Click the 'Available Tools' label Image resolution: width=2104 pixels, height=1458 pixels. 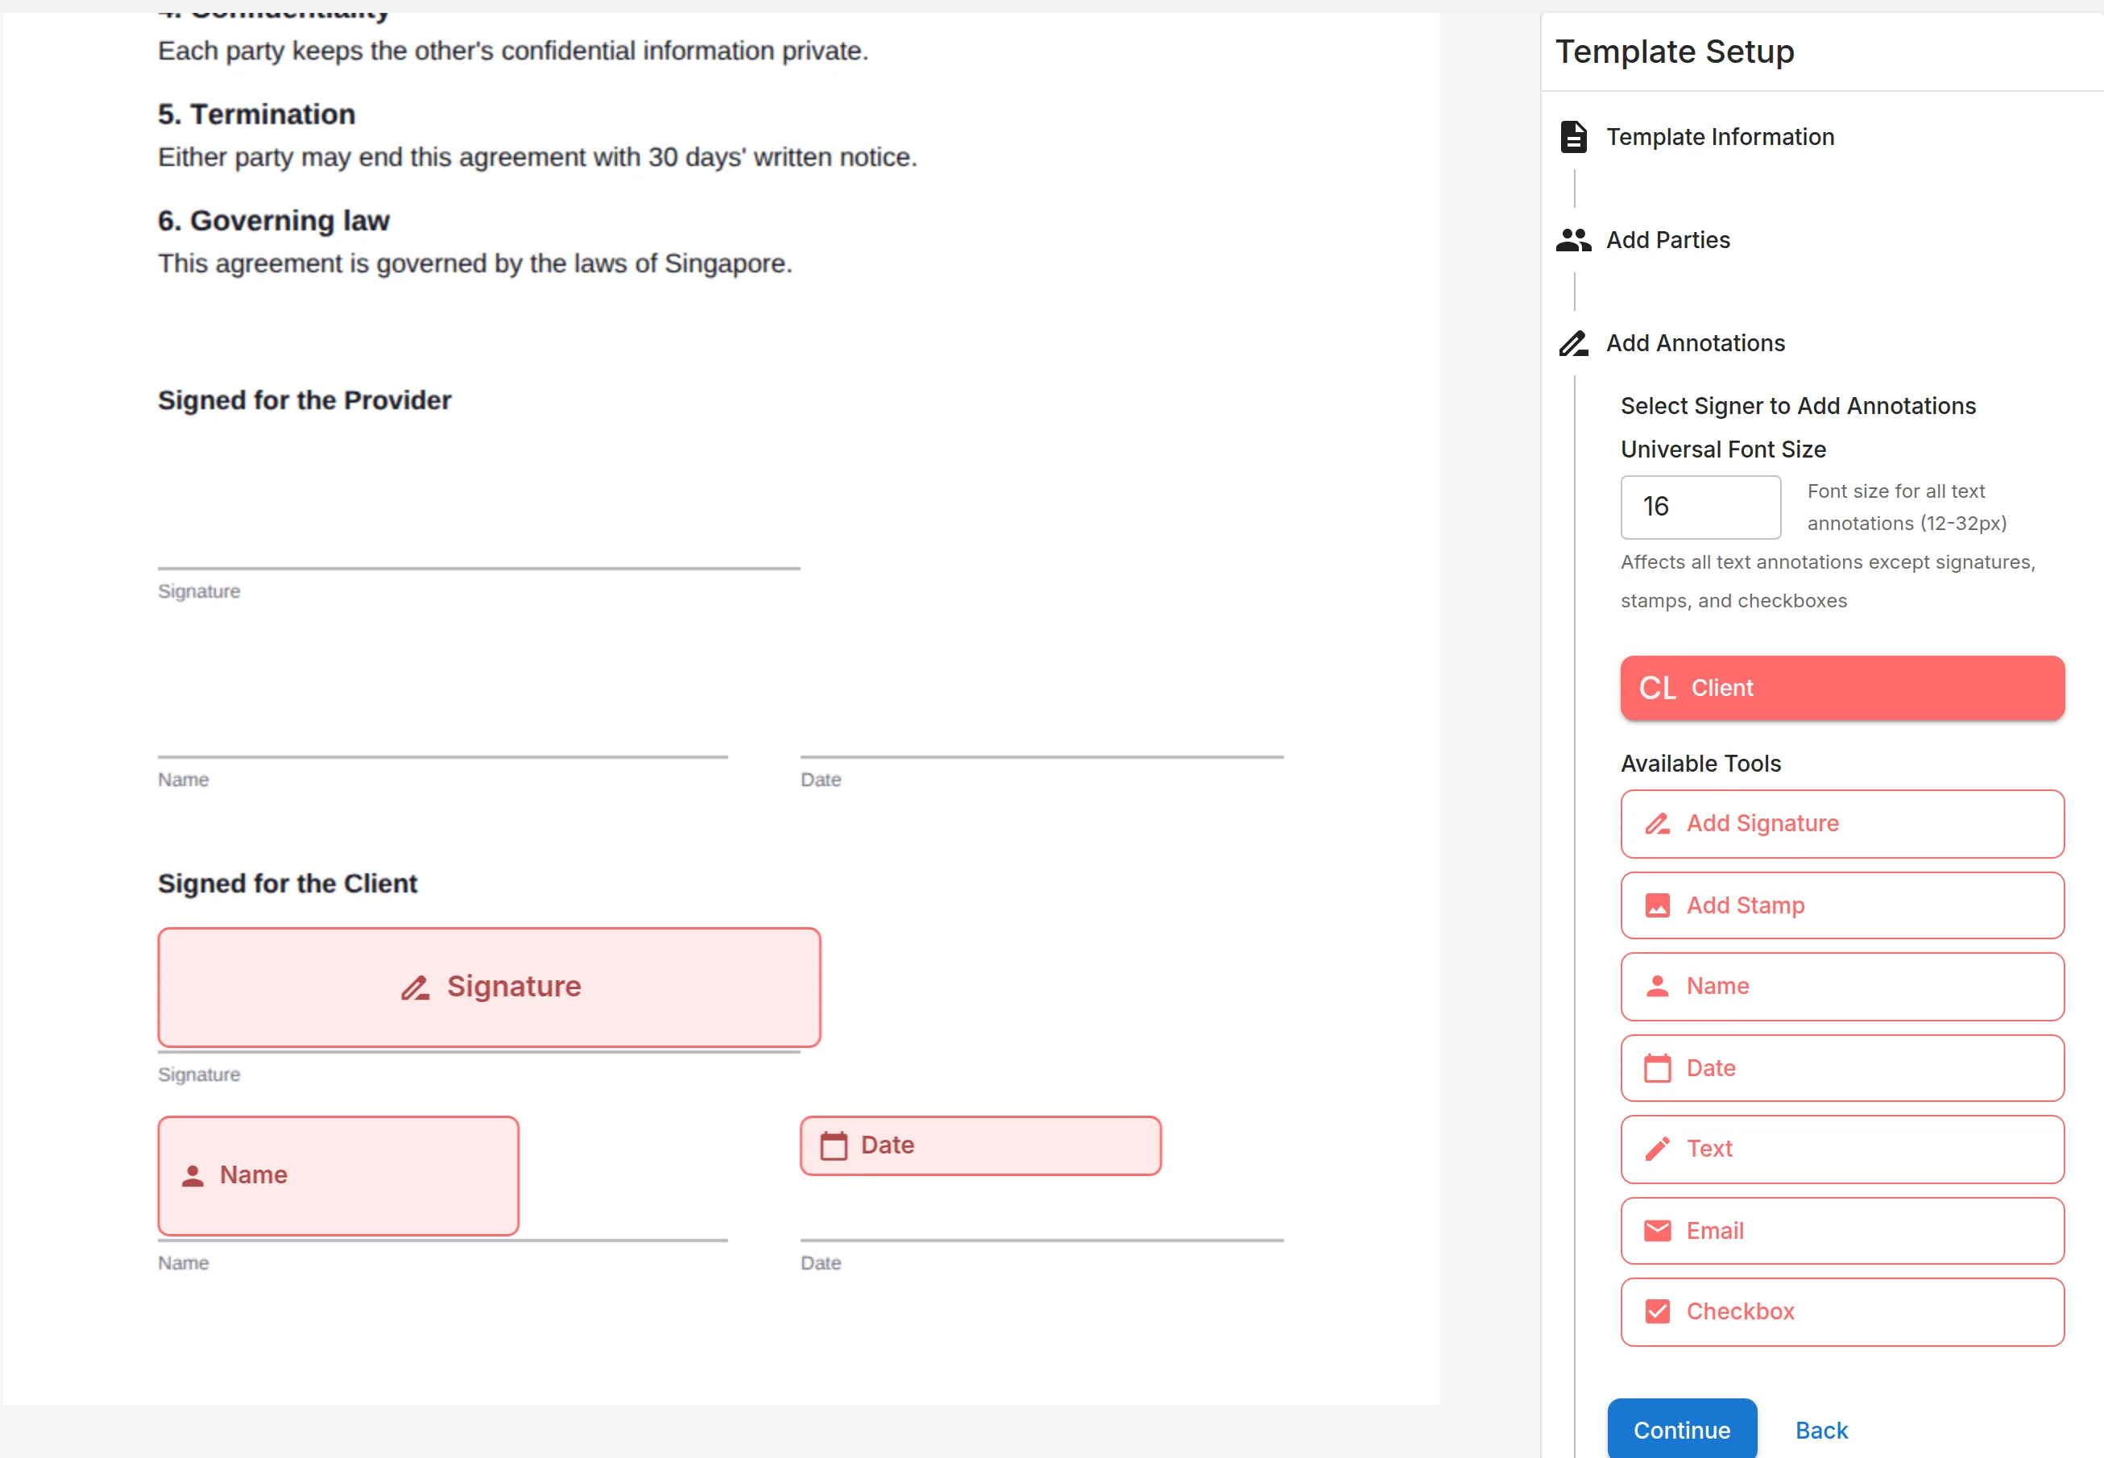pyautogui.click(x=1700, y=764)
